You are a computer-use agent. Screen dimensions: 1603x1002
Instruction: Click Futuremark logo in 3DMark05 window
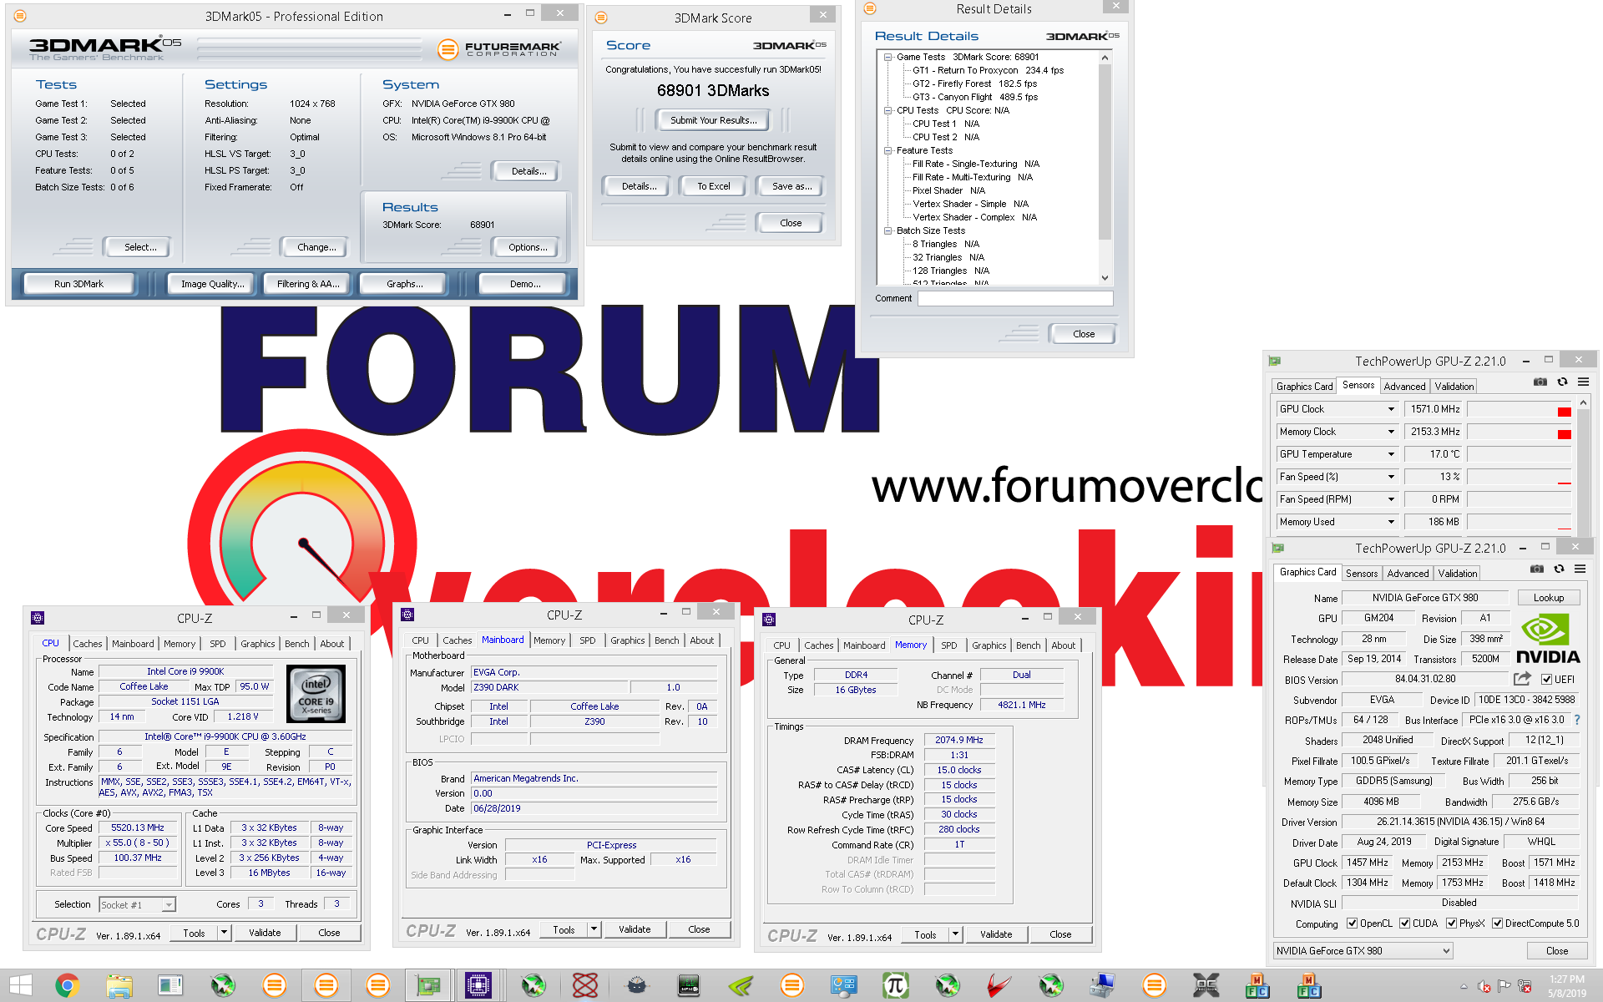[x=499, y=49]
